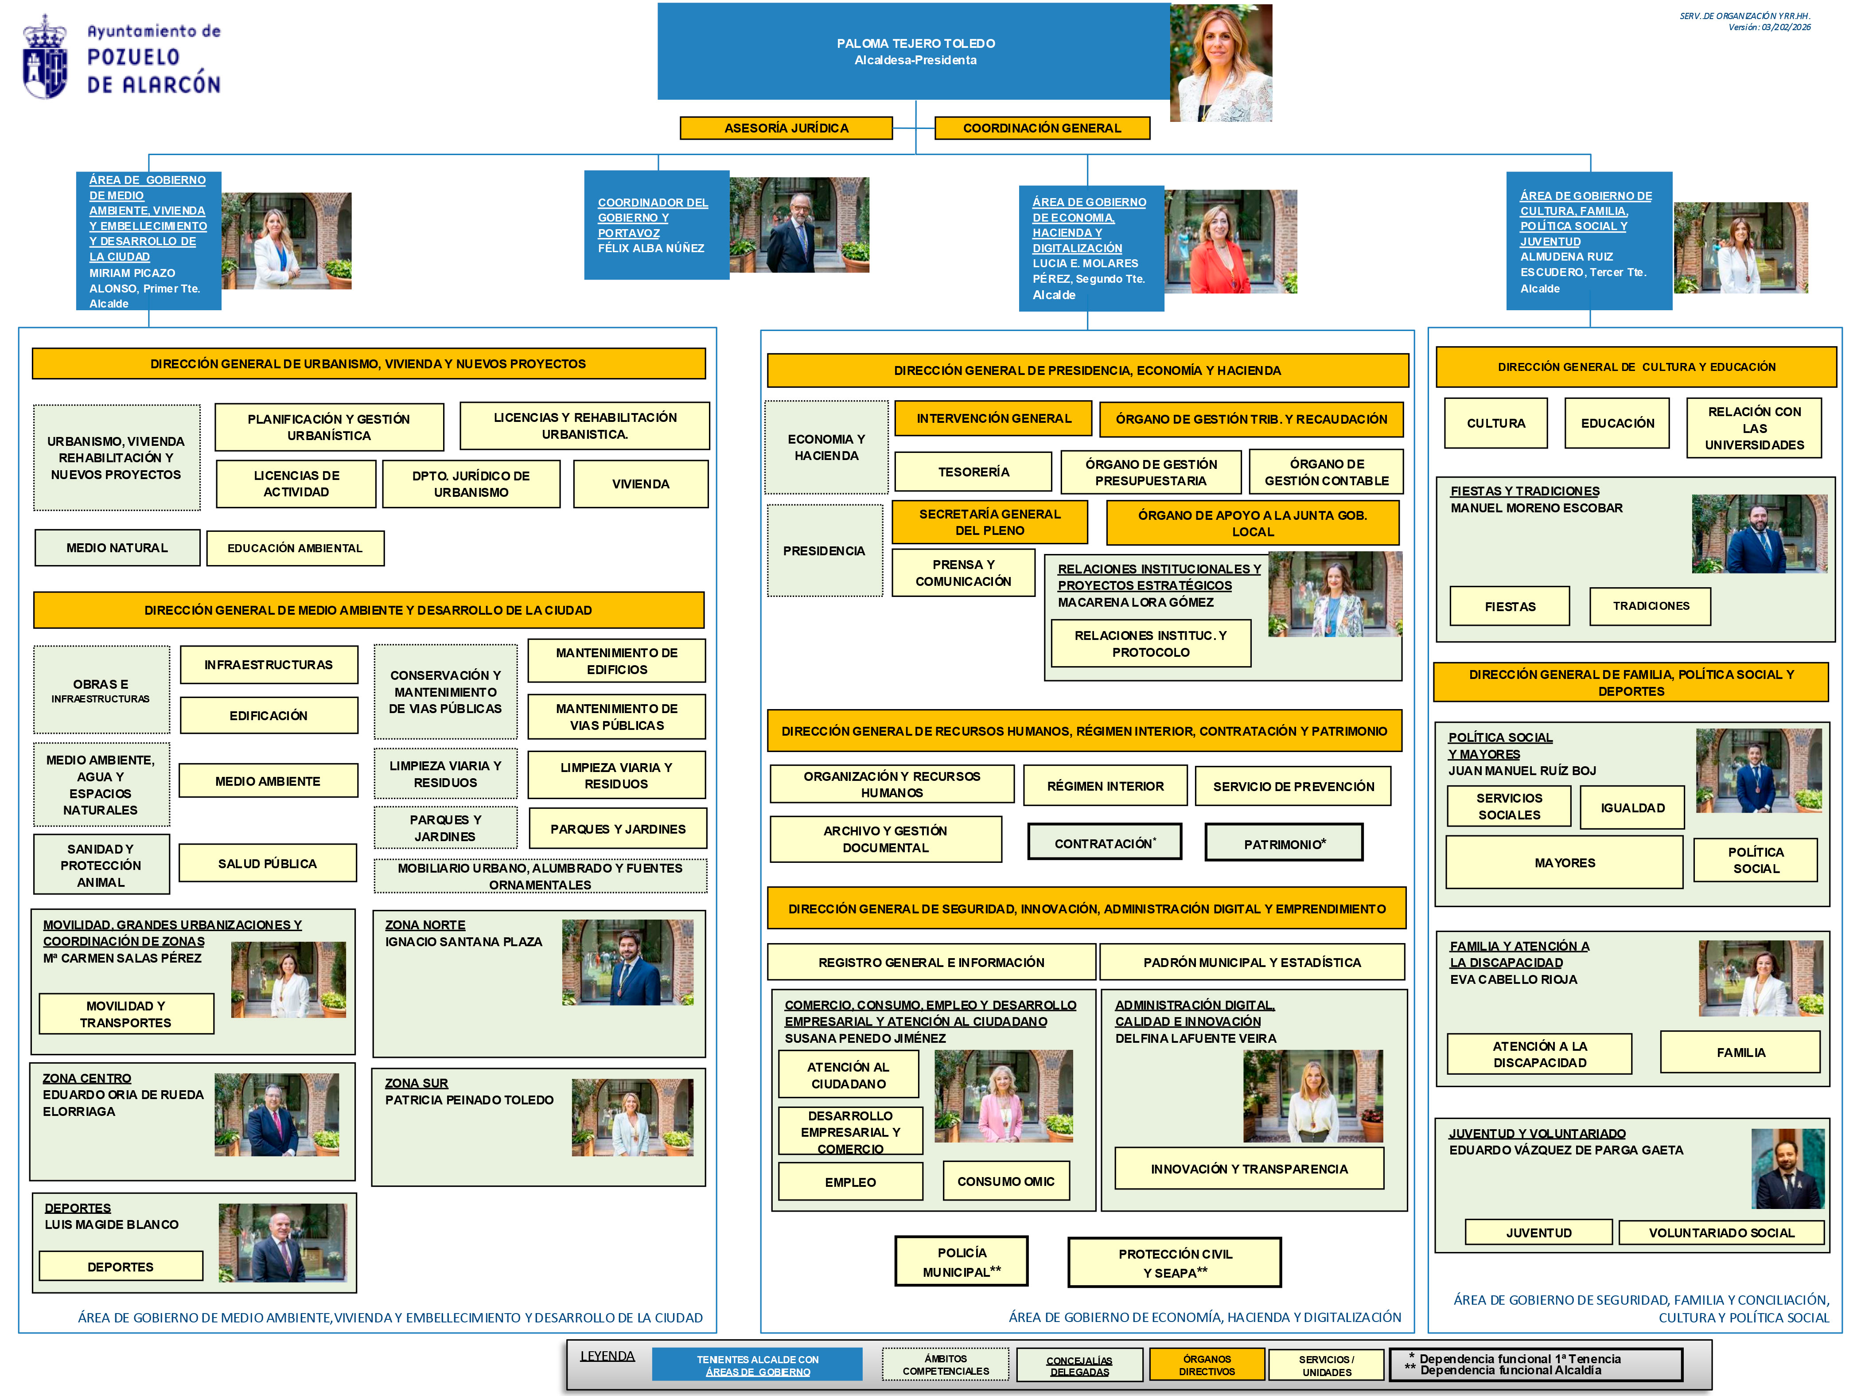
Task: Click Manuel Moreno Escobar's photo
Action: 1759,534
